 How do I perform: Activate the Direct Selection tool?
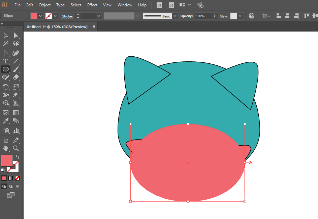(15, 36)
